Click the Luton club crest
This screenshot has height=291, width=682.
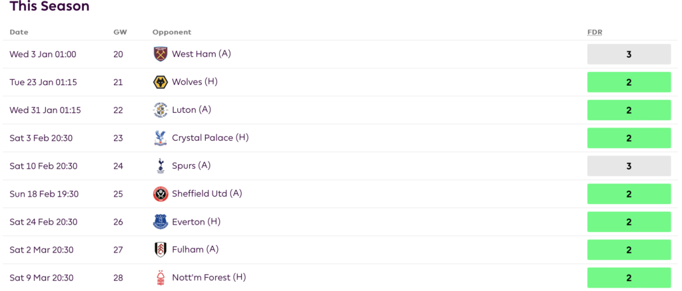161,110
